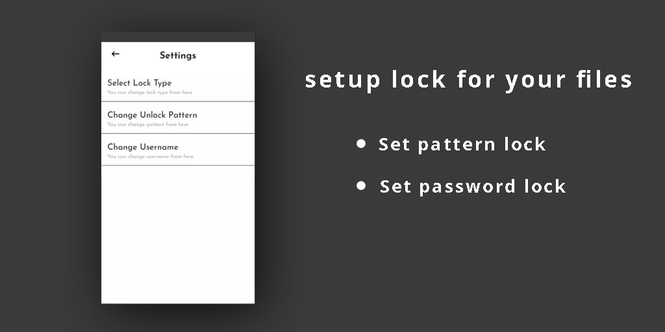
Task: Click the divider line under Select Lock Type
Action: pos(177,102)
